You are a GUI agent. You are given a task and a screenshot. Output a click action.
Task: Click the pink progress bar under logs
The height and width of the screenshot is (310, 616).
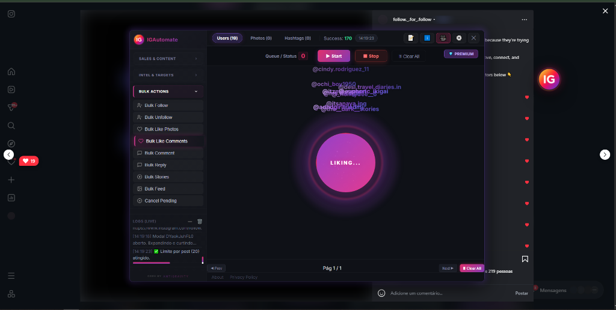152,263
